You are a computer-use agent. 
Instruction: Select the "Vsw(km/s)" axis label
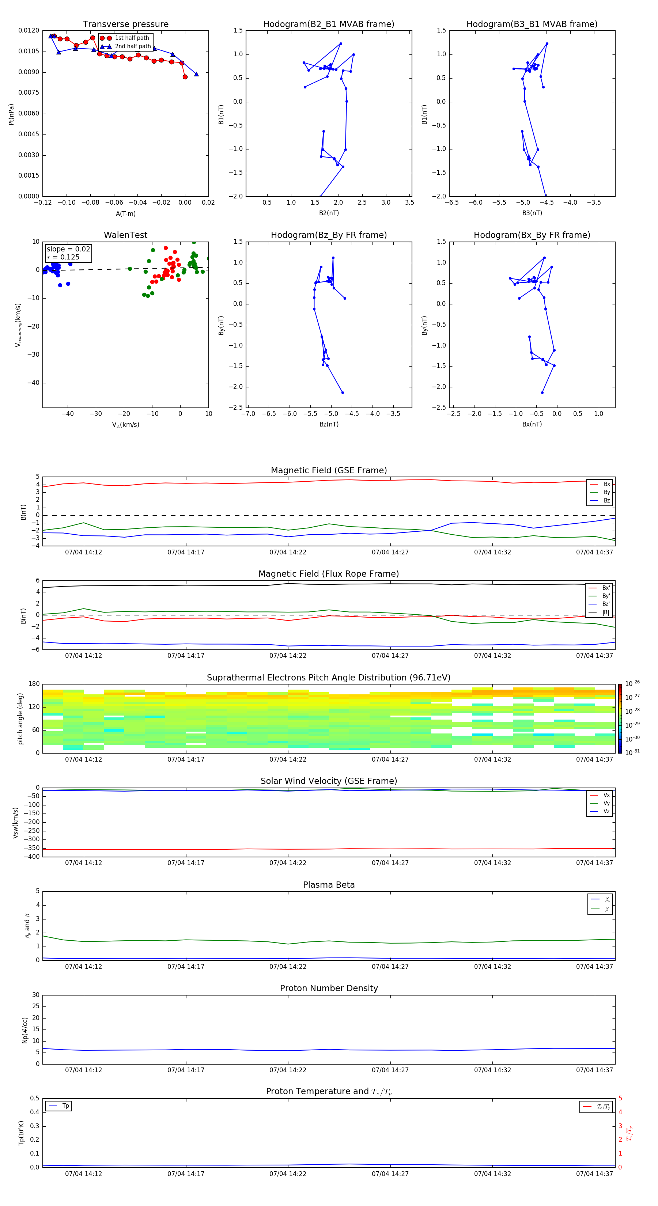pos(15,822)
